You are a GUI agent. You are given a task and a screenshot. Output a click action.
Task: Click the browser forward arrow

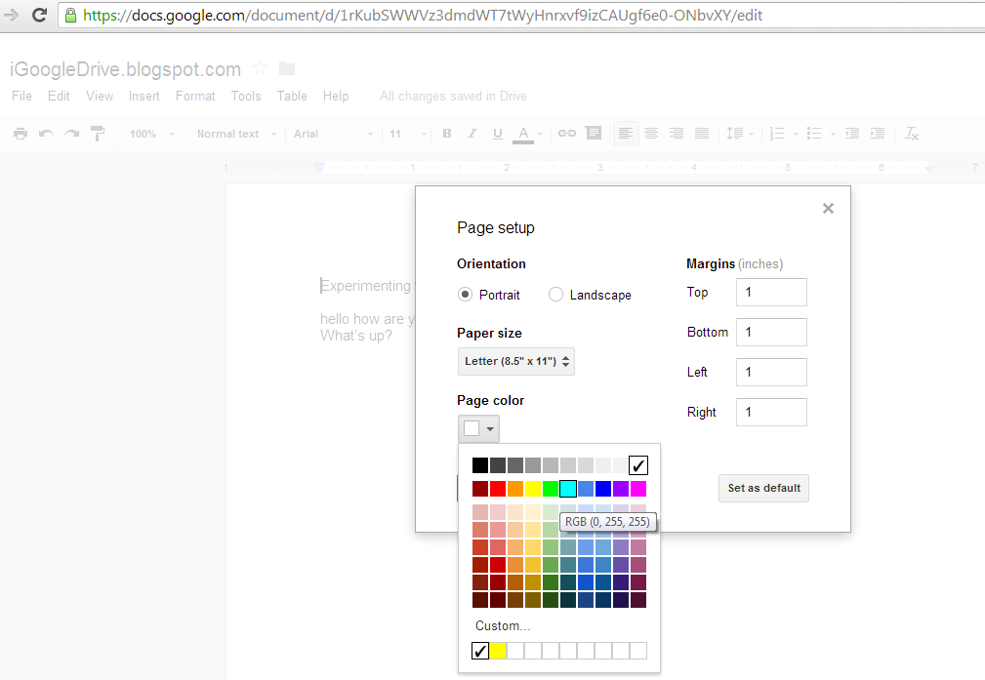tap(11, 15)
